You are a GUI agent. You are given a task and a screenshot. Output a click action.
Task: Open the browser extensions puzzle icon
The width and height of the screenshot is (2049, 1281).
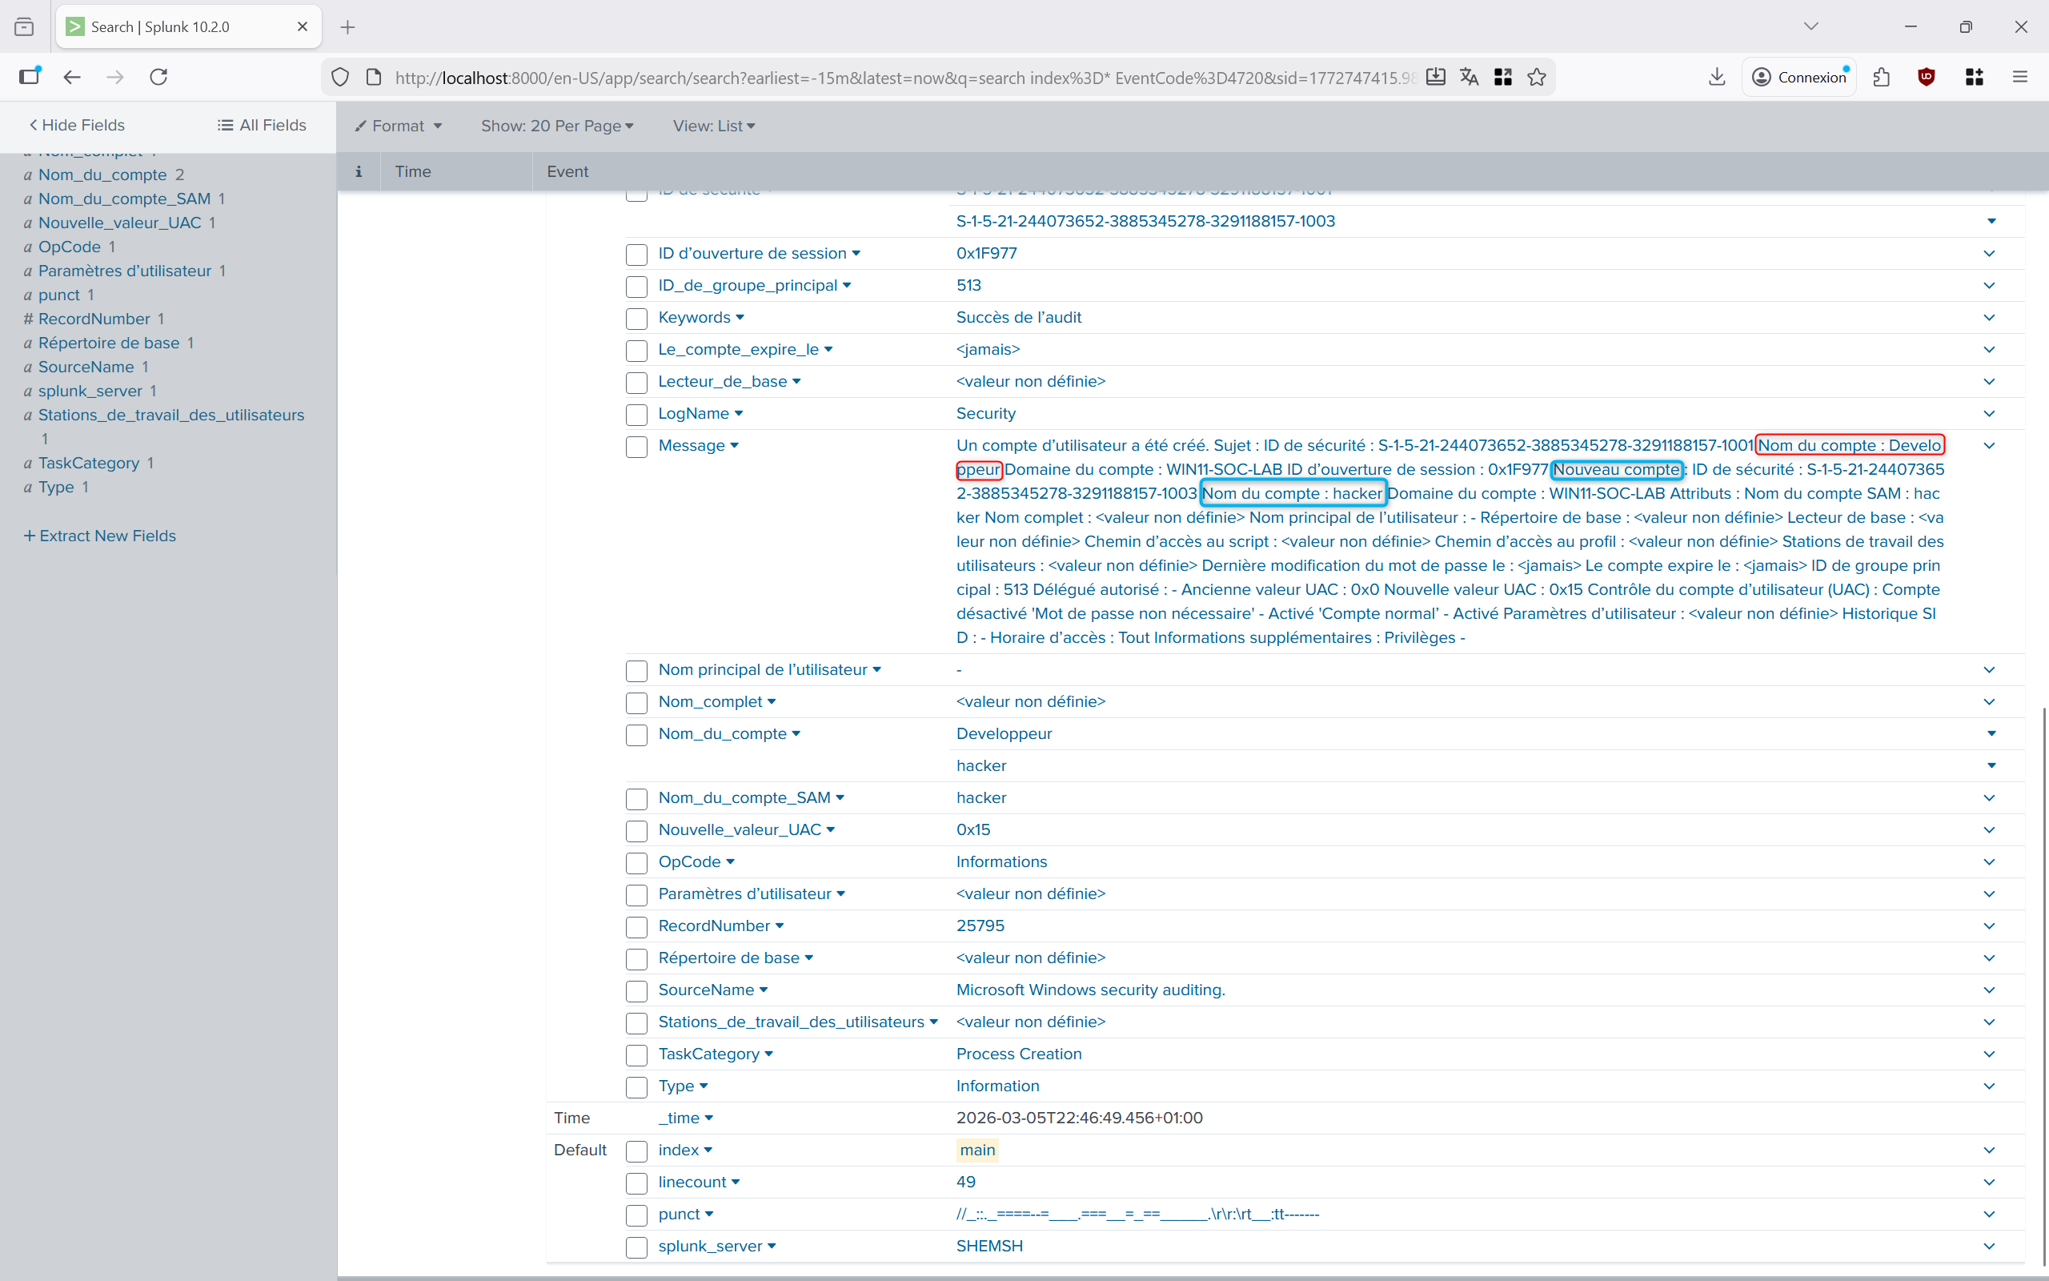1880,77
